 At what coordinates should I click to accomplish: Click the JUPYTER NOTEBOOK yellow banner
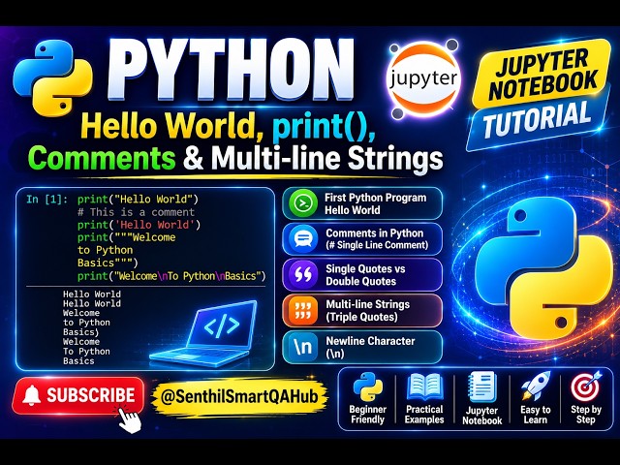[x=542, y=74]
